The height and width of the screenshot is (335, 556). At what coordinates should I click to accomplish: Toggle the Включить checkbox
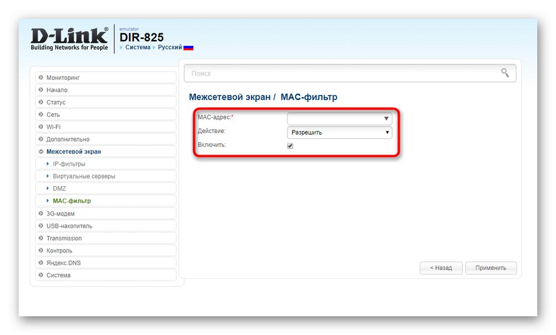click(x=290, y=146)
